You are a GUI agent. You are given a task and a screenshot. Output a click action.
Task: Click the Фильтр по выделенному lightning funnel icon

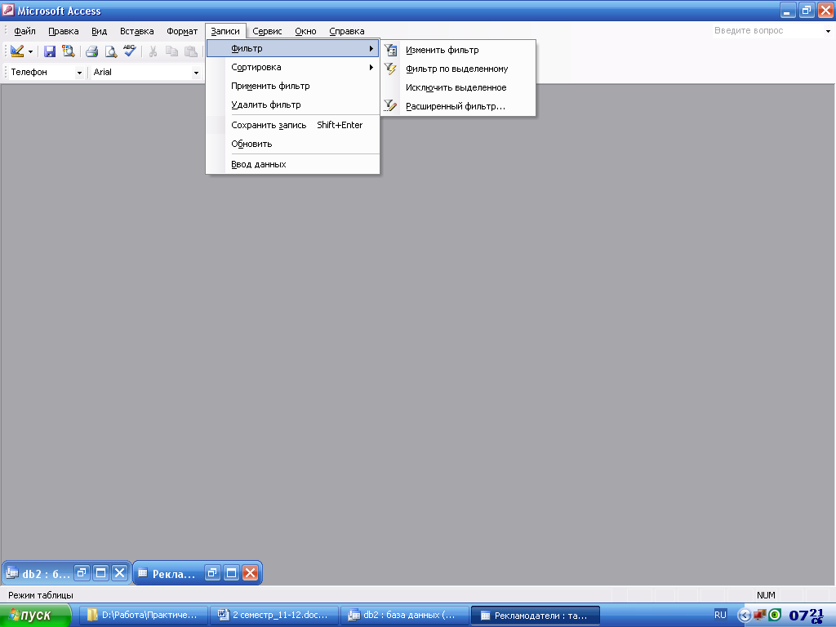[391, 69]
